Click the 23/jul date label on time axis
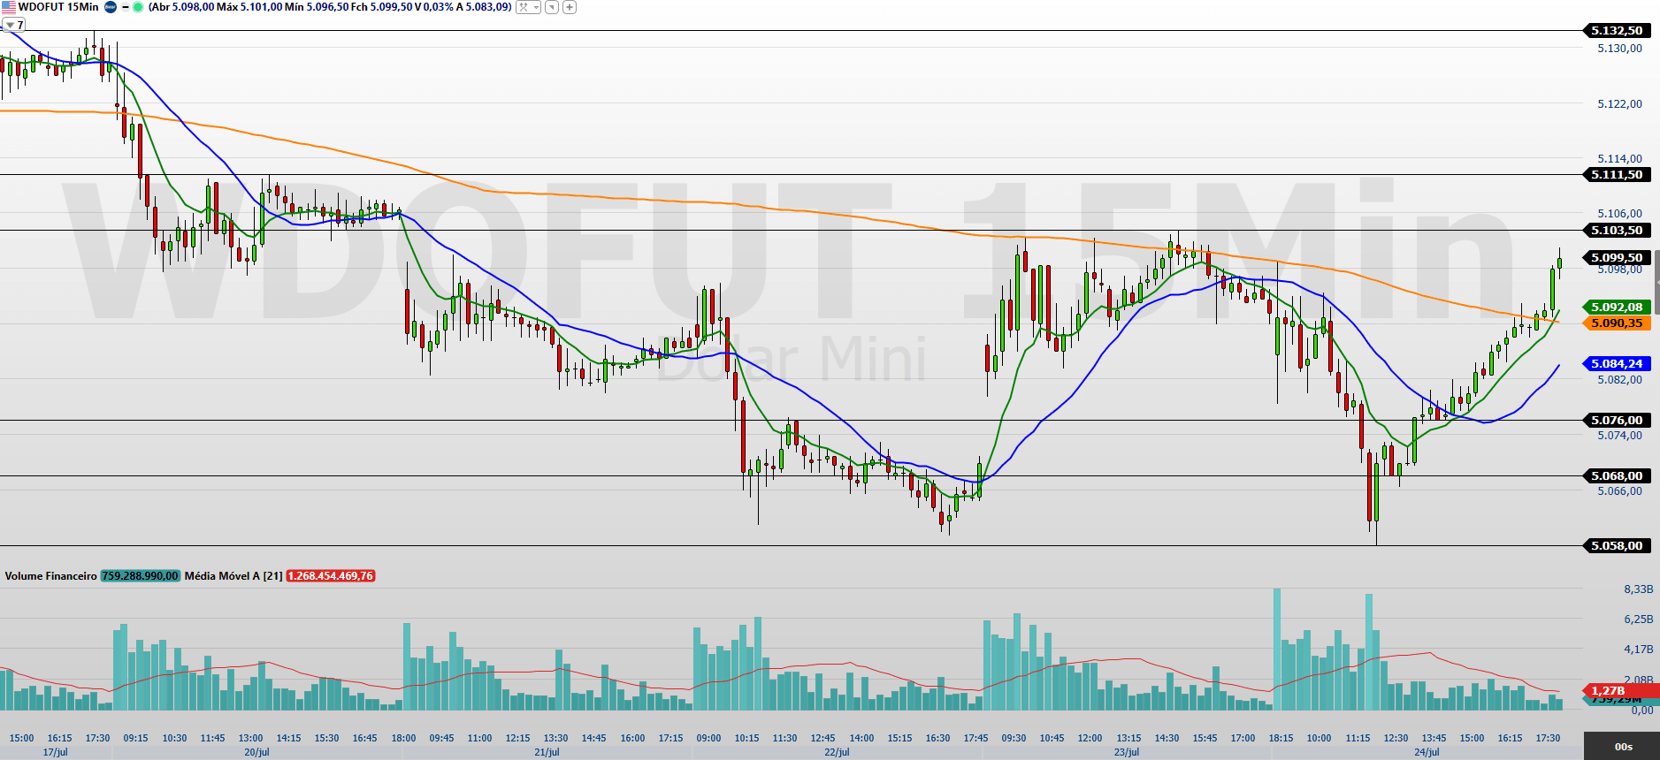This screenshot has height=760, width=1660. coord(1127,752)
